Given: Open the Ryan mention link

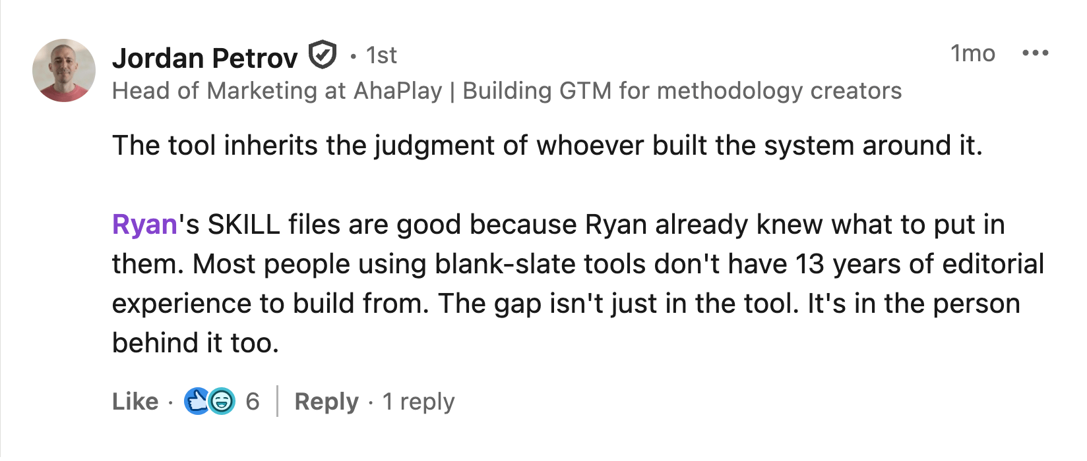Looking at the screenshot, I should [144, 225].
